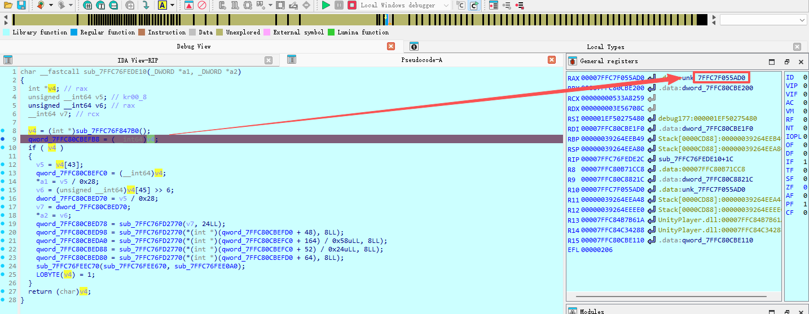Switch to the IDA View-RIP tab
The image size is (809, 314).
click(x=137, y=60)
